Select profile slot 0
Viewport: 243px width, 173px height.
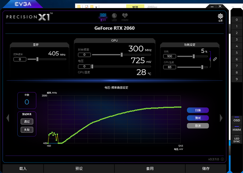[237, 20]
